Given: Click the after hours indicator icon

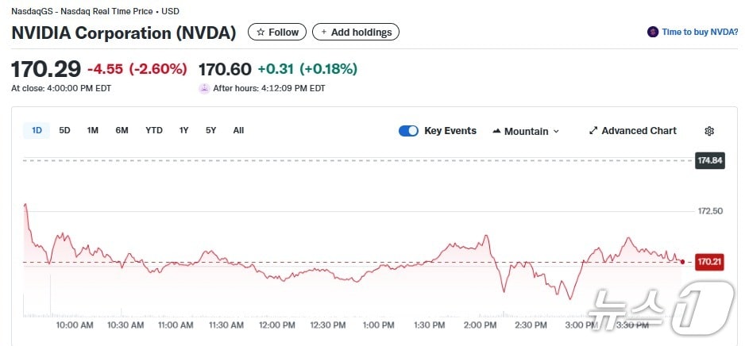Looking at the screenshot, I should click(204, 88).
